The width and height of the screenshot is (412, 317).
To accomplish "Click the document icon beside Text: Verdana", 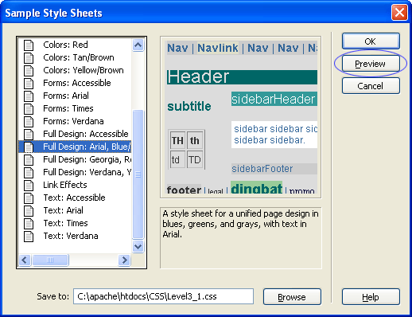I will (x=29, y=236).
